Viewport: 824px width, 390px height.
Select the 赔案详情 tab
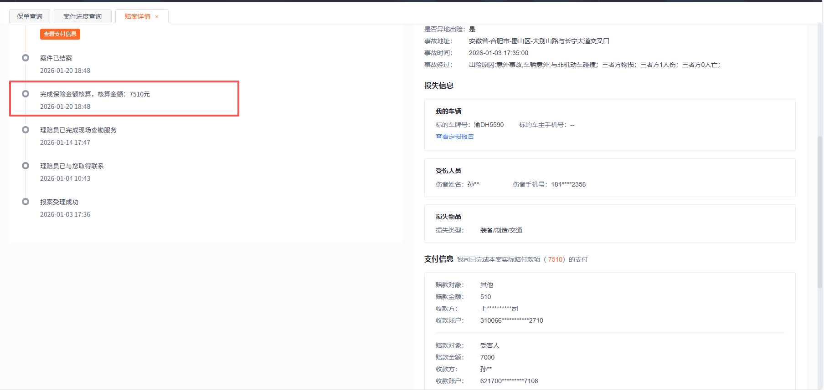point(137,16)
